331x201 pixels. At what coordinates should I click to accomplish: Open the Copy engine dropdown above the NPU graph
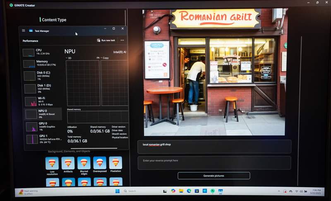[105, 58]
